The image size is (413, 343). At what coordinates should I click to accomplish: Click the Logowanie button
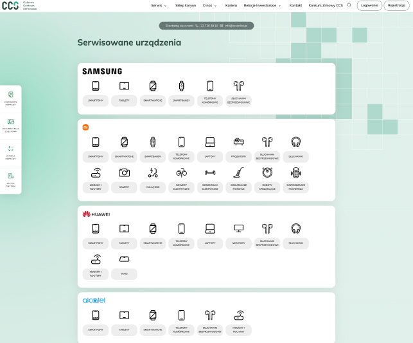(369, 5)
